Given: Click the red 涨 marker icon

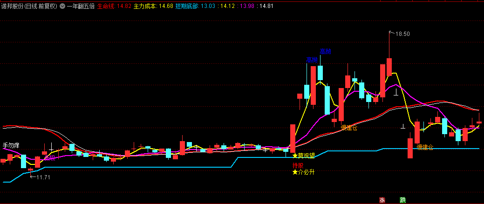Looking at the screenshot, I should 382,200.
